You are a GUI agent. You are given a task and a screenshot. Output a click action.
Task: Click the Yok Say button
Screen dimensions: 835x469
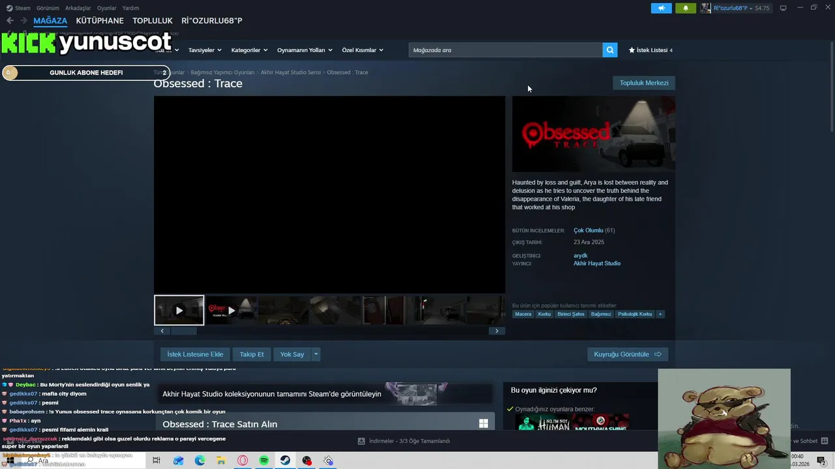click(292, 354)
